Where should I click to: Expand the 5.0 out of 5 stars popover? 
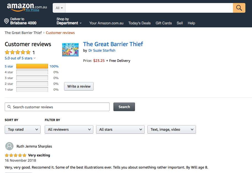(20, 58)
